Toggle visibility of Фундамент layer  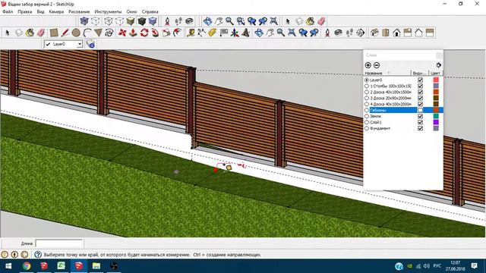420,128
